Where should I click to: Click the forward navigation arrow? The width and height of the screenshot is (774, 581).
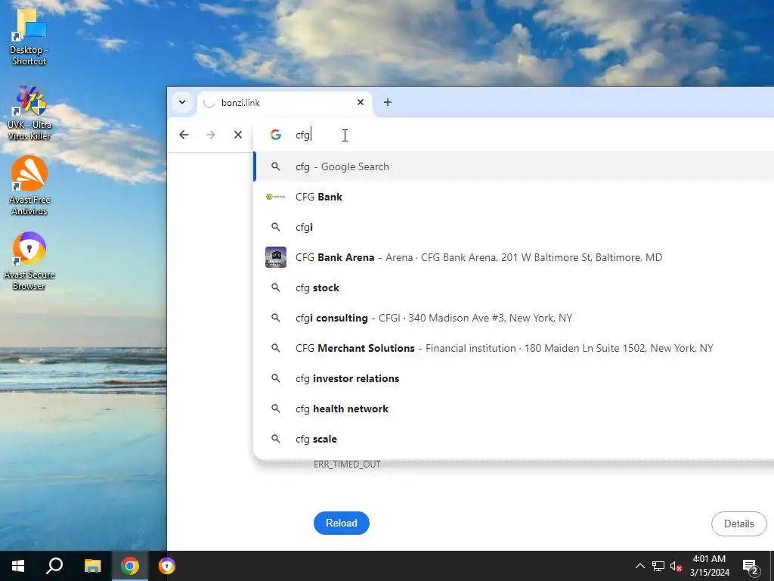pyautogui.click(x=211, y=135)
